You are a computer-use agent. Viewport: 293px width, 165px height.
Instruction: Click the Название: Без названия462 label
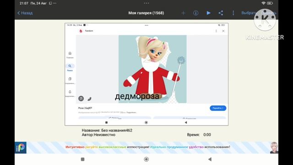pos(107,130)
